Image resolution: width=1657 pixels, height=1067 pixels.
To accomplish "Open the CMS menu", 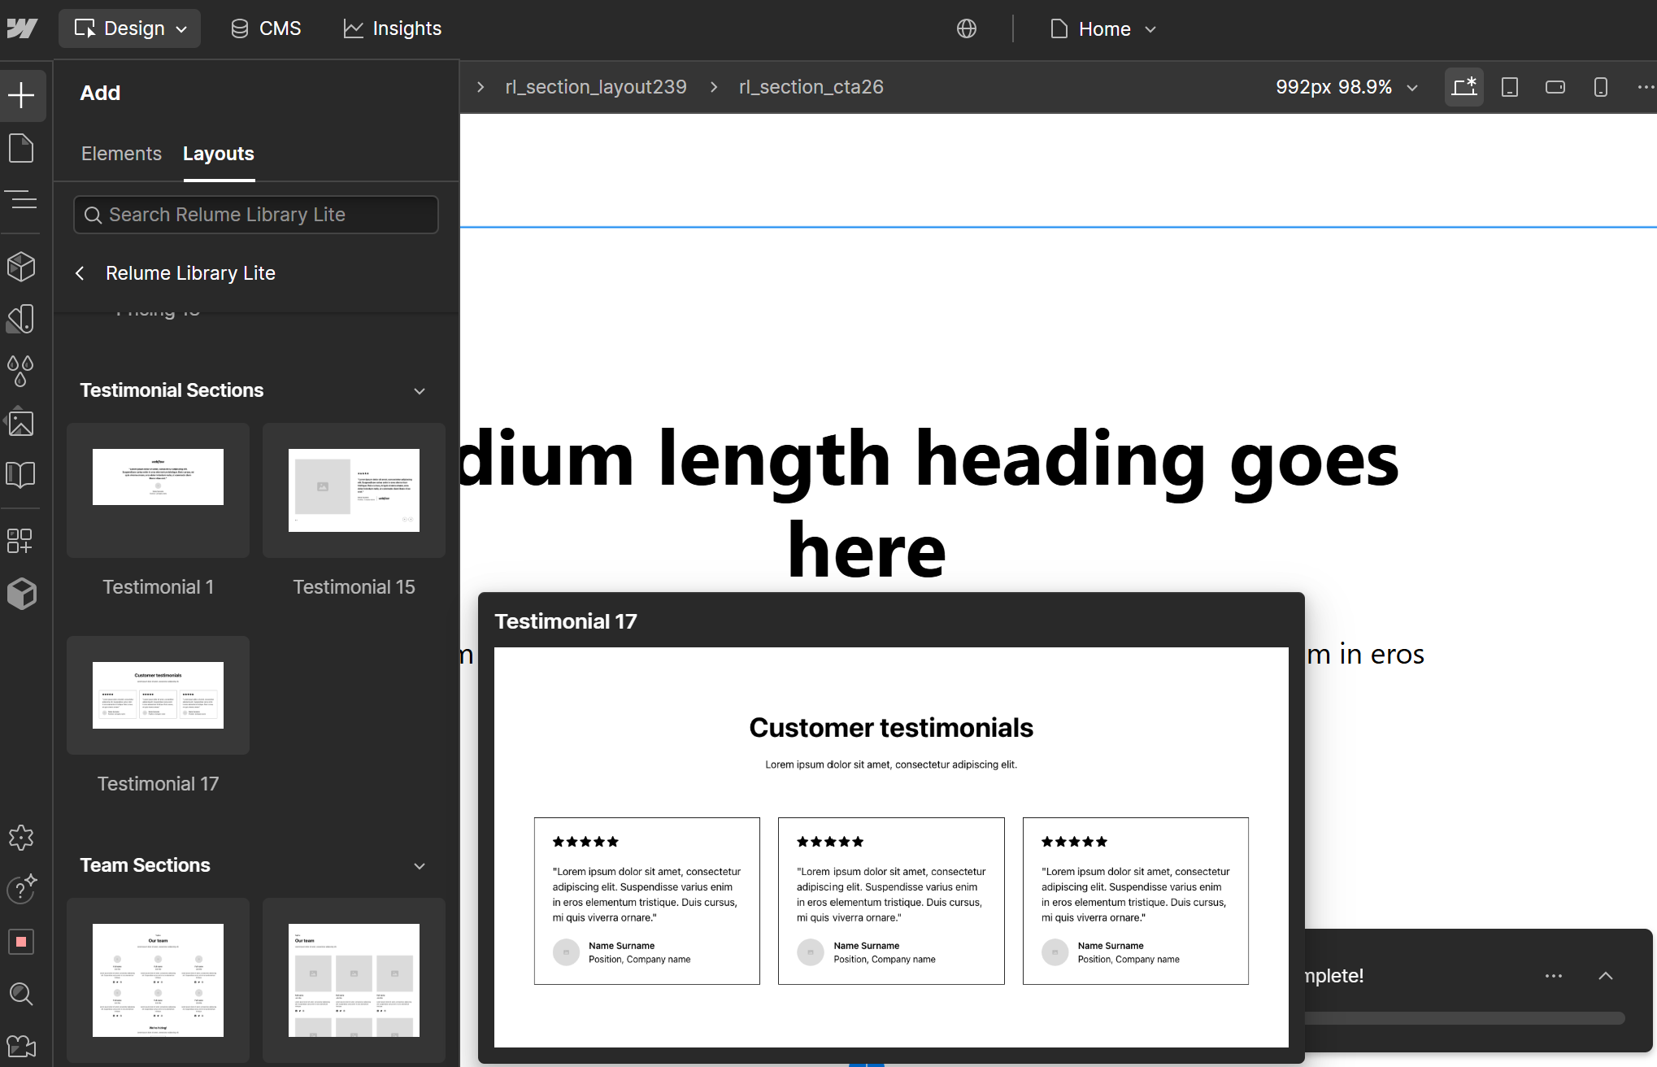I will click(266, 28).
